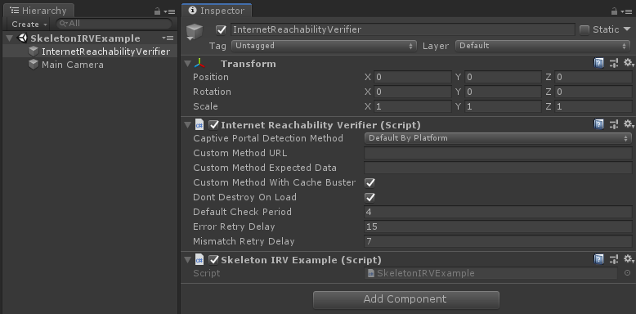
Task: Click the Rotation Y field
Action: (503, 92)
